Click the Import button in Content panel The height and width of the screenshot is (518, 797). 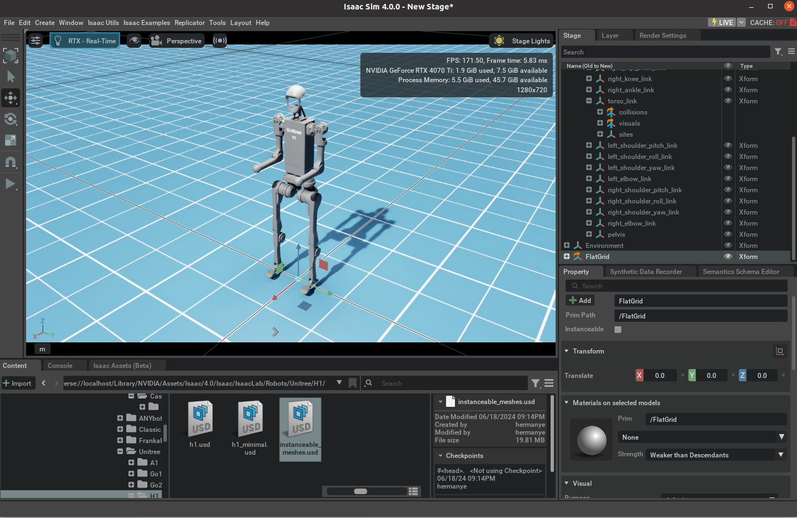tap(18, 383)
